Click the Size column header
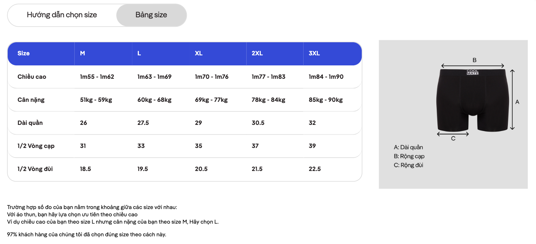The image size is (536, 244). click(23, 53)
